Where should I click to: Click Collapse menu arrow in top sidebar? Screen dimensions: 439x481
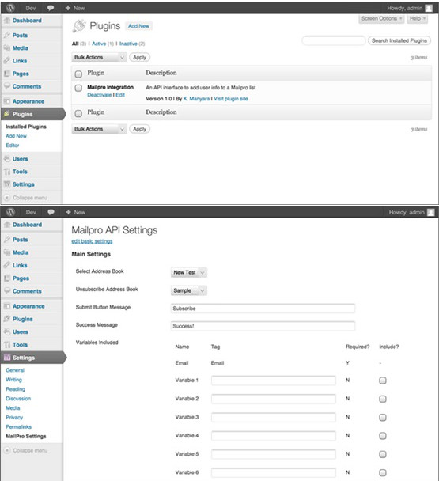tap(7, 198)
